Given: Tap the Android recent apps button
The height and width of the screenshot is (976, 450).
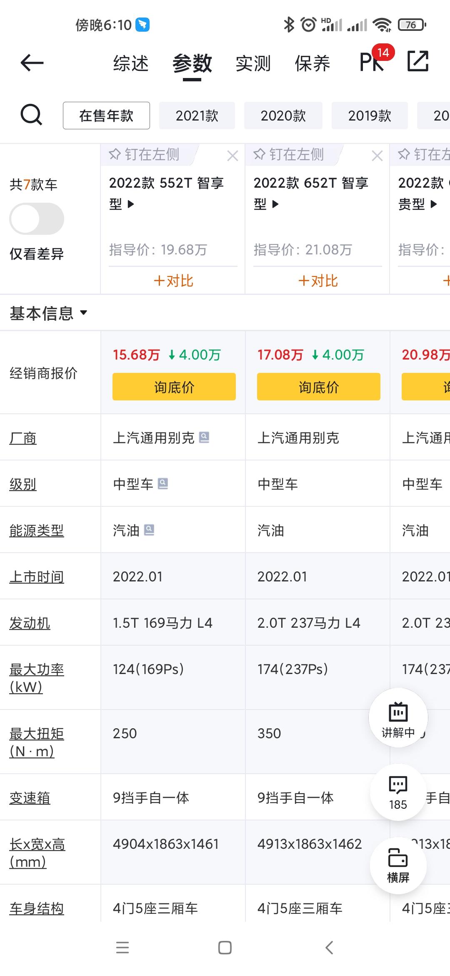Looking at the screenshot, I should click(122, 948).
